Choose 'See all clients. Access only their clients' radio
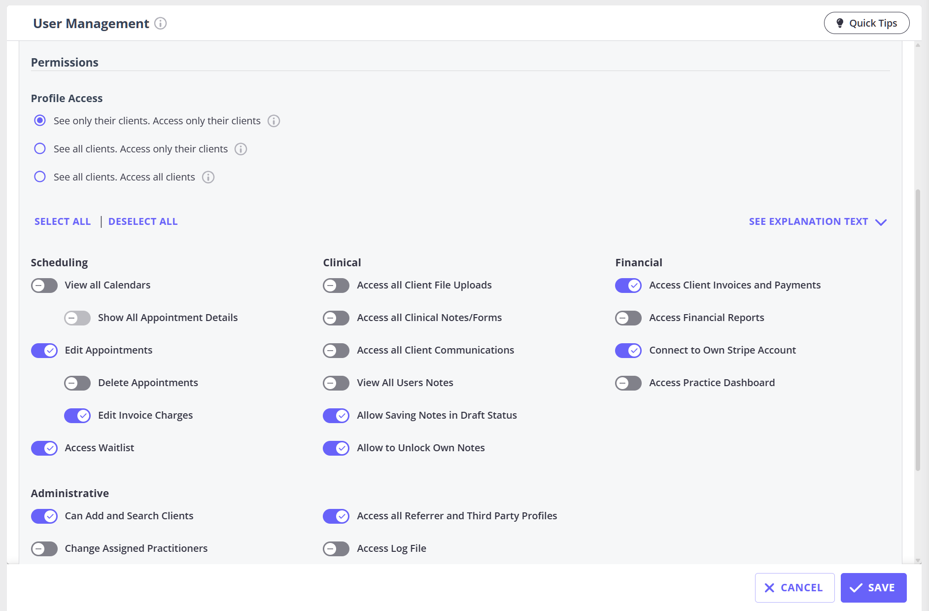 tap(40, 148)
